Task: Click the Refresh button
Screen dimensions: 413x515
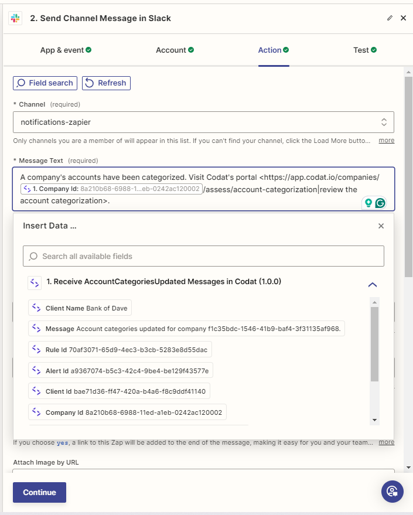Action: [x=106, y=83]
